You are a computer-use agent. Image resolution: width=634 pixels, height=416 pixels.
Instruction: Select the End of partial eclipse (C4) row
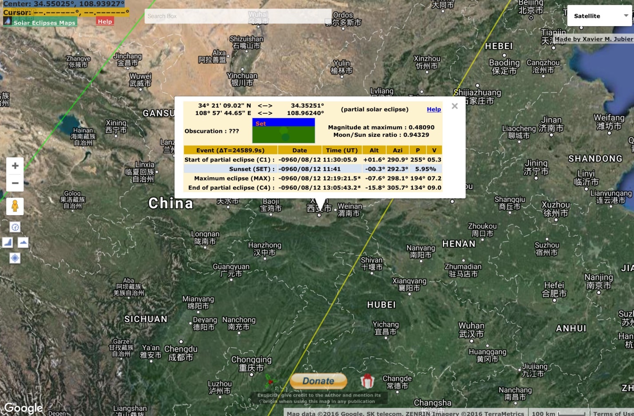(x=313, y=188)
